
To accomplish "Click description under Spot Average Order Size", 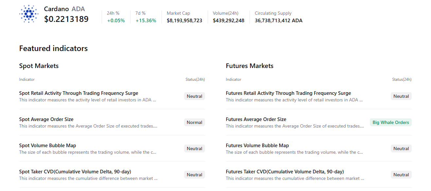I will point(88,126).
